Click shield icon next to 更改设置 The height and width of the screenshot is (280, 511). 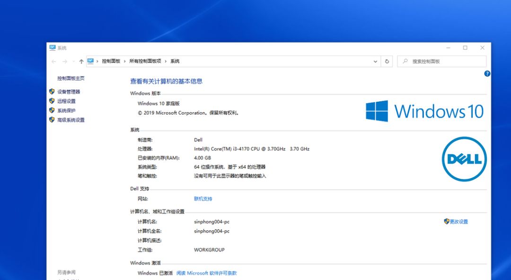(x=447, y=221)
